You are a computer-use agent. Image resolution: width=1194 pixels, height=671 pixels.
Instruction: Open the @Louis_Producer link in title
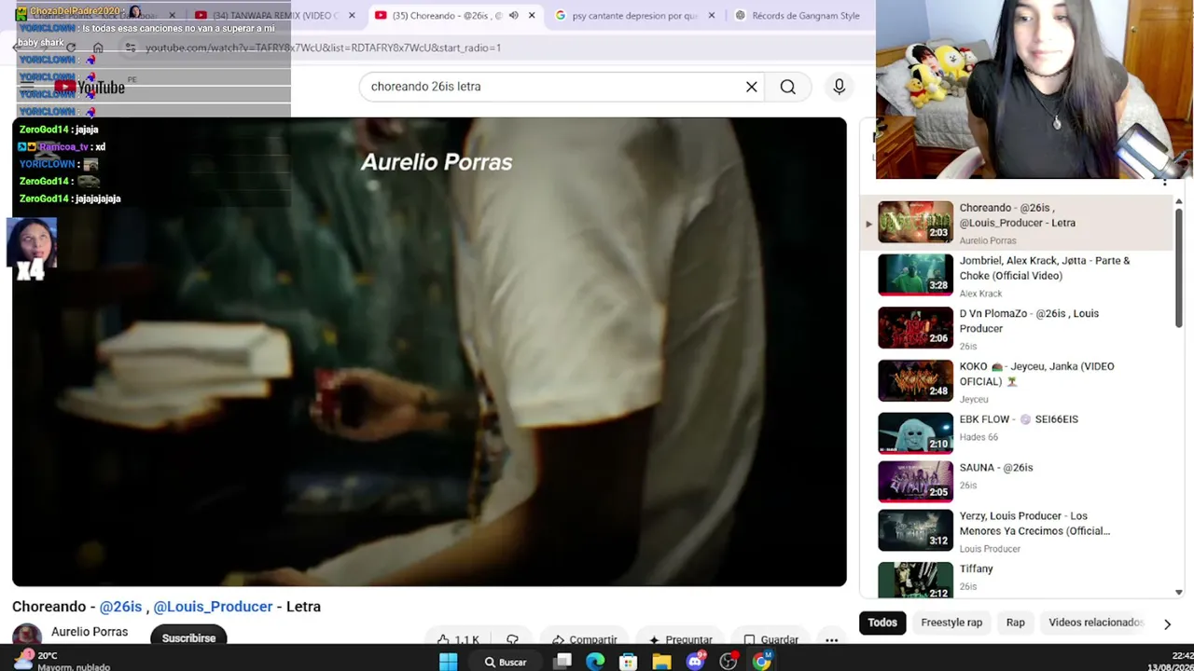coord(213,607)
